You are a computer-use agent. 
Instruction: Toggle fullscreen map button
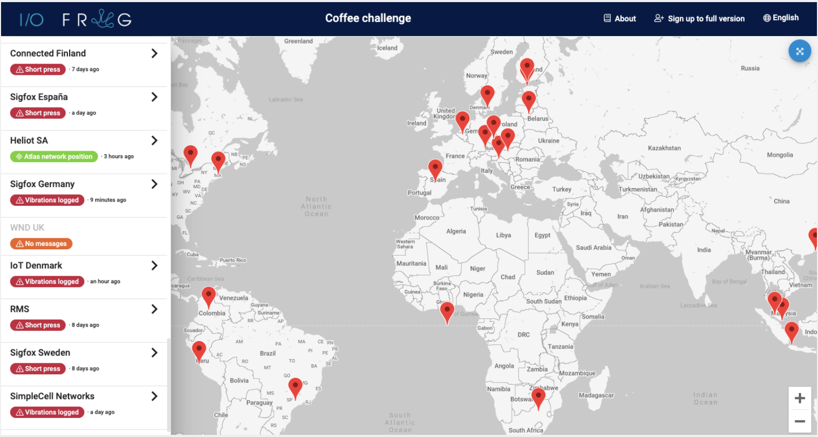(799, 51)
